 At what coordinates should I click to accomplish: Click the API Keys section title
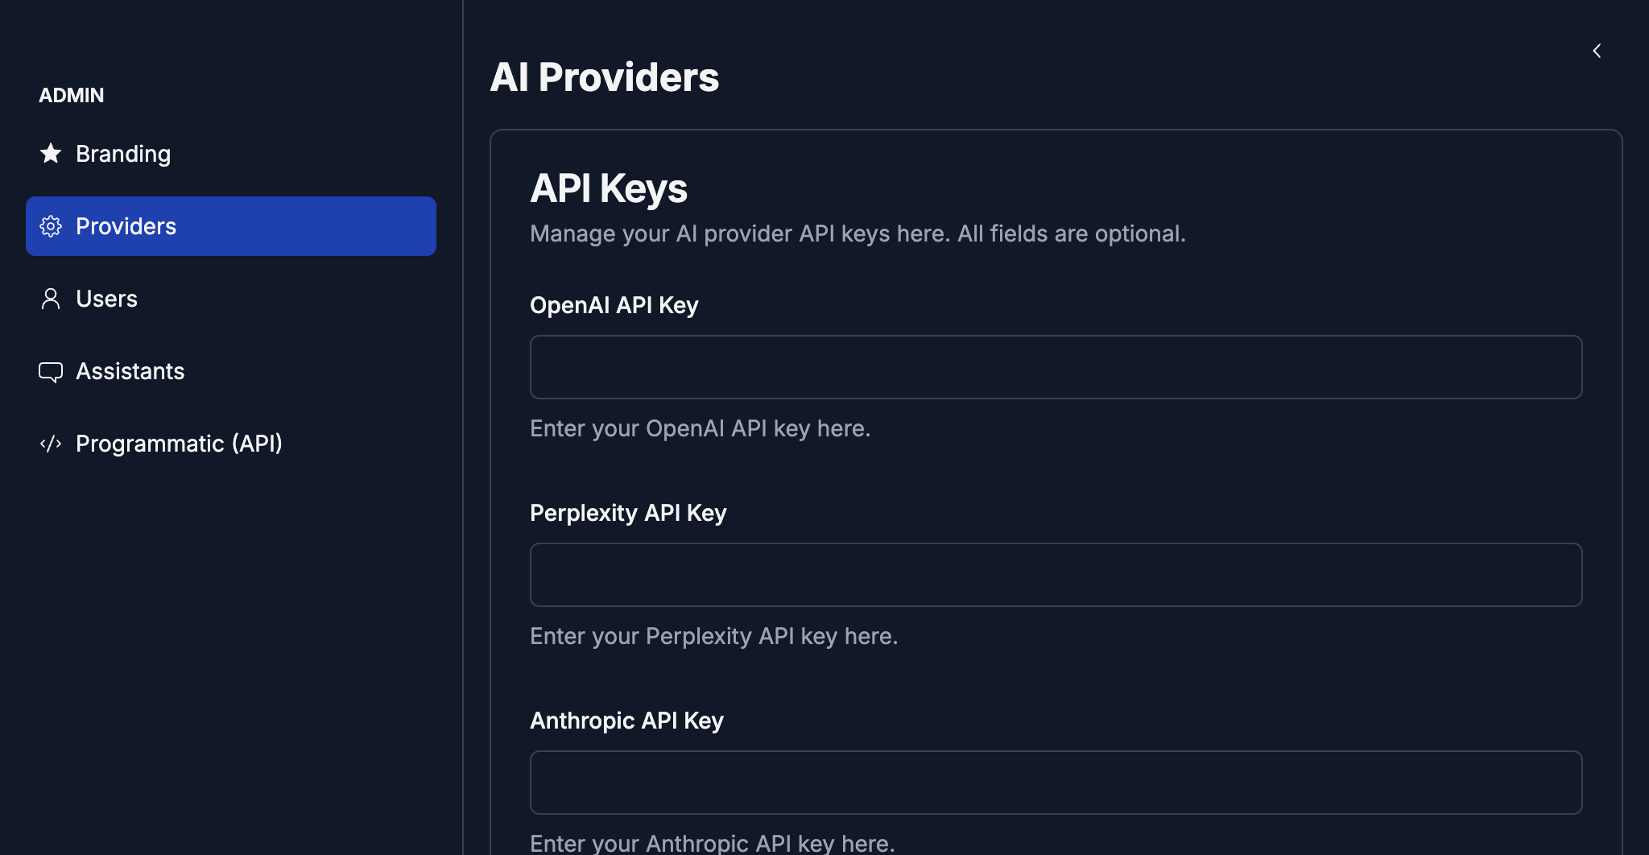[608, 188]
